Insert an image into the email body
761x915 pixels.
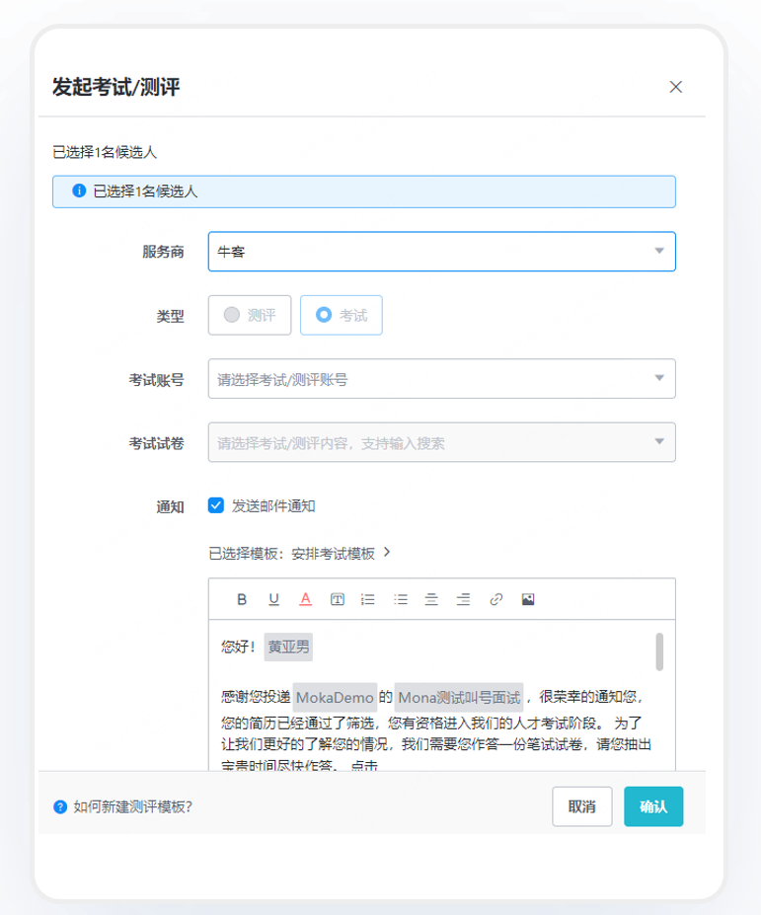pos(528,599)
